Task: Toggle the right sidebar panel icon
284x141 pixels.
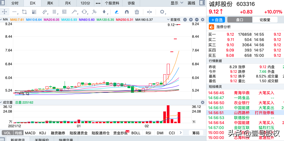Action: 202,3
